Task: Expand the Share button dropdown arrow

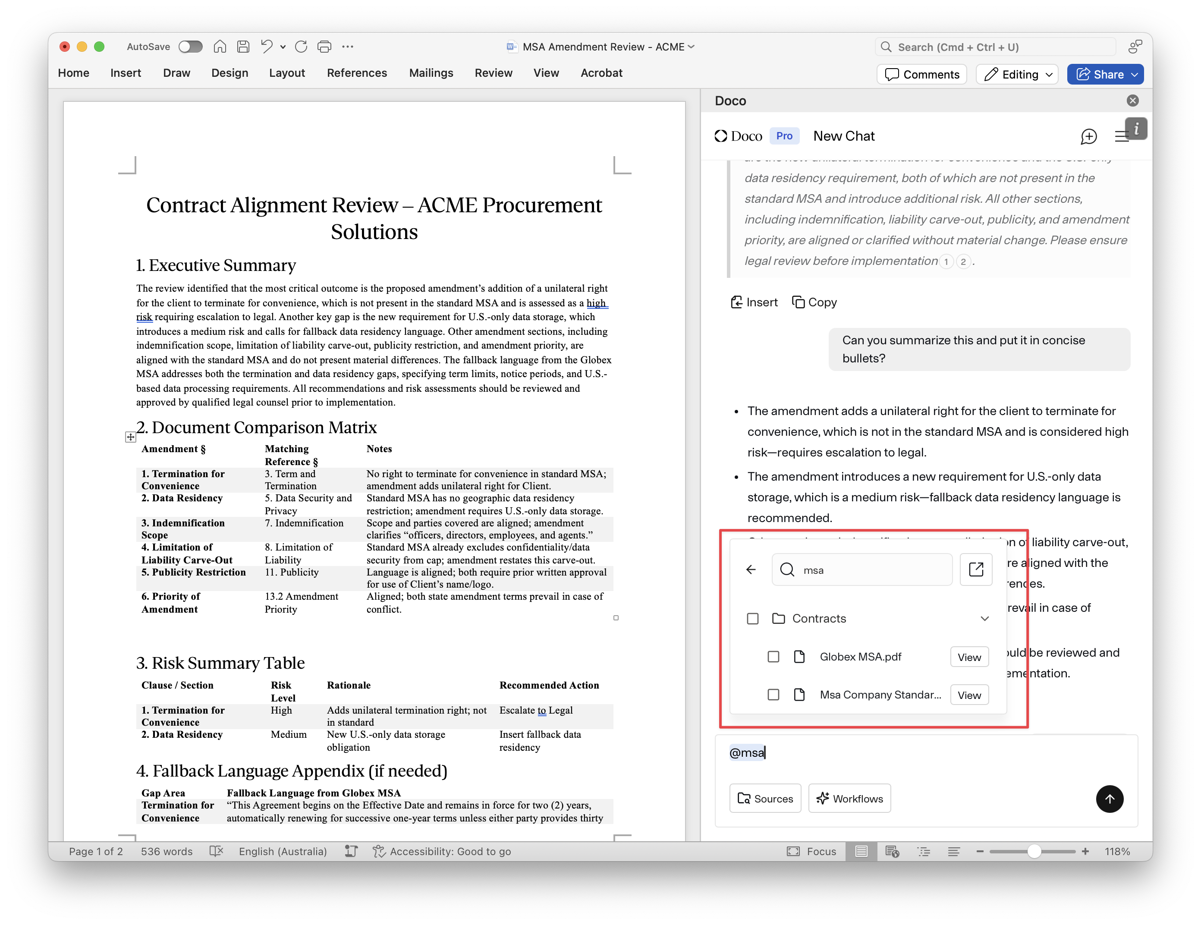Action: [x=1135, y=74]
